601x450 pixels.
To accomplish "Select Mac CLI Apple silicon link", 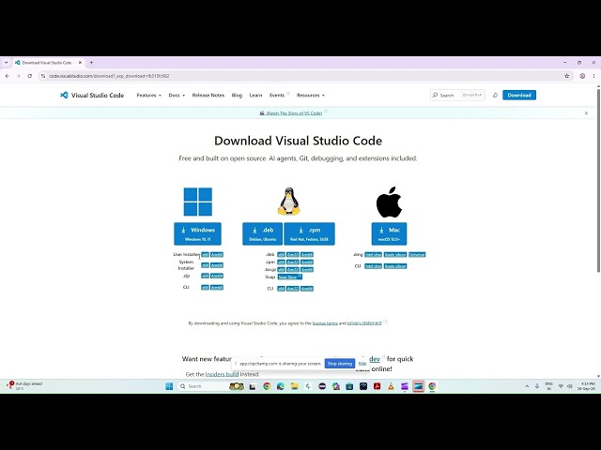I will 395,266.
